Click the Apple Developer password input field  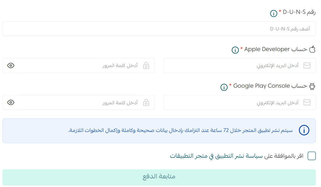coord(77,66)
